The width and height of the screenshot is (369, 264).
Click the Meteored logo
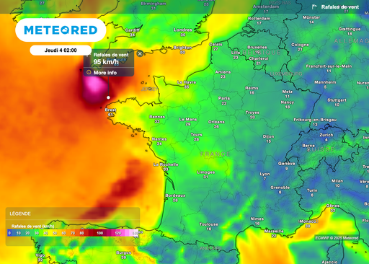[61, 30]
